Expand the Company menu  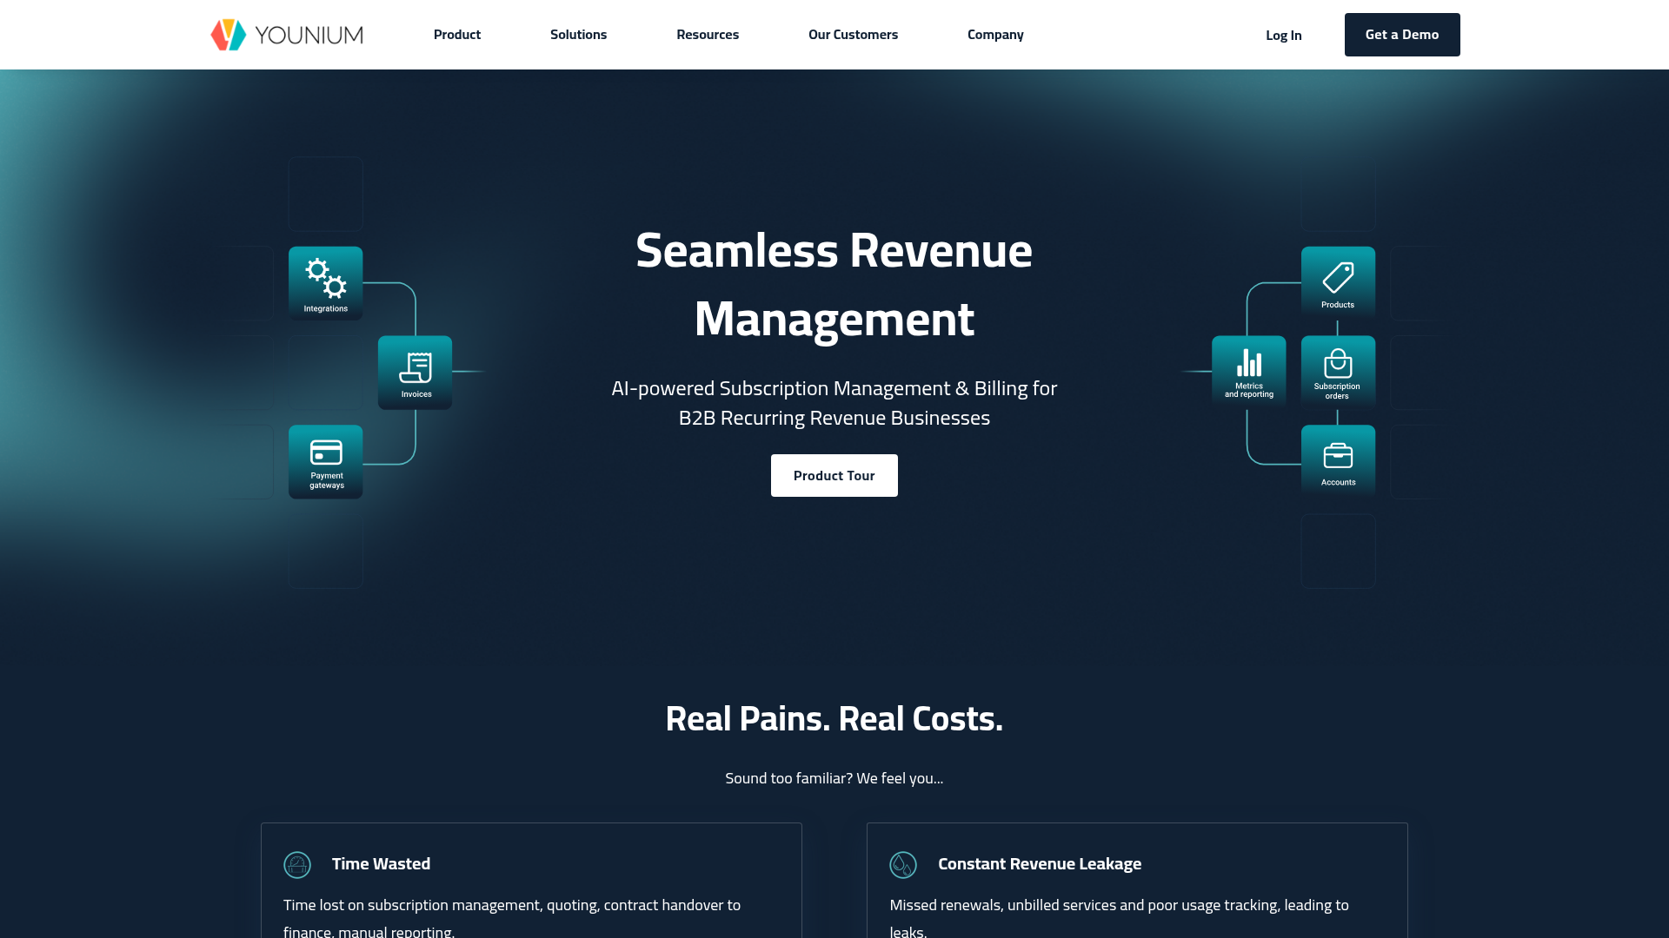tap(995, 35)
